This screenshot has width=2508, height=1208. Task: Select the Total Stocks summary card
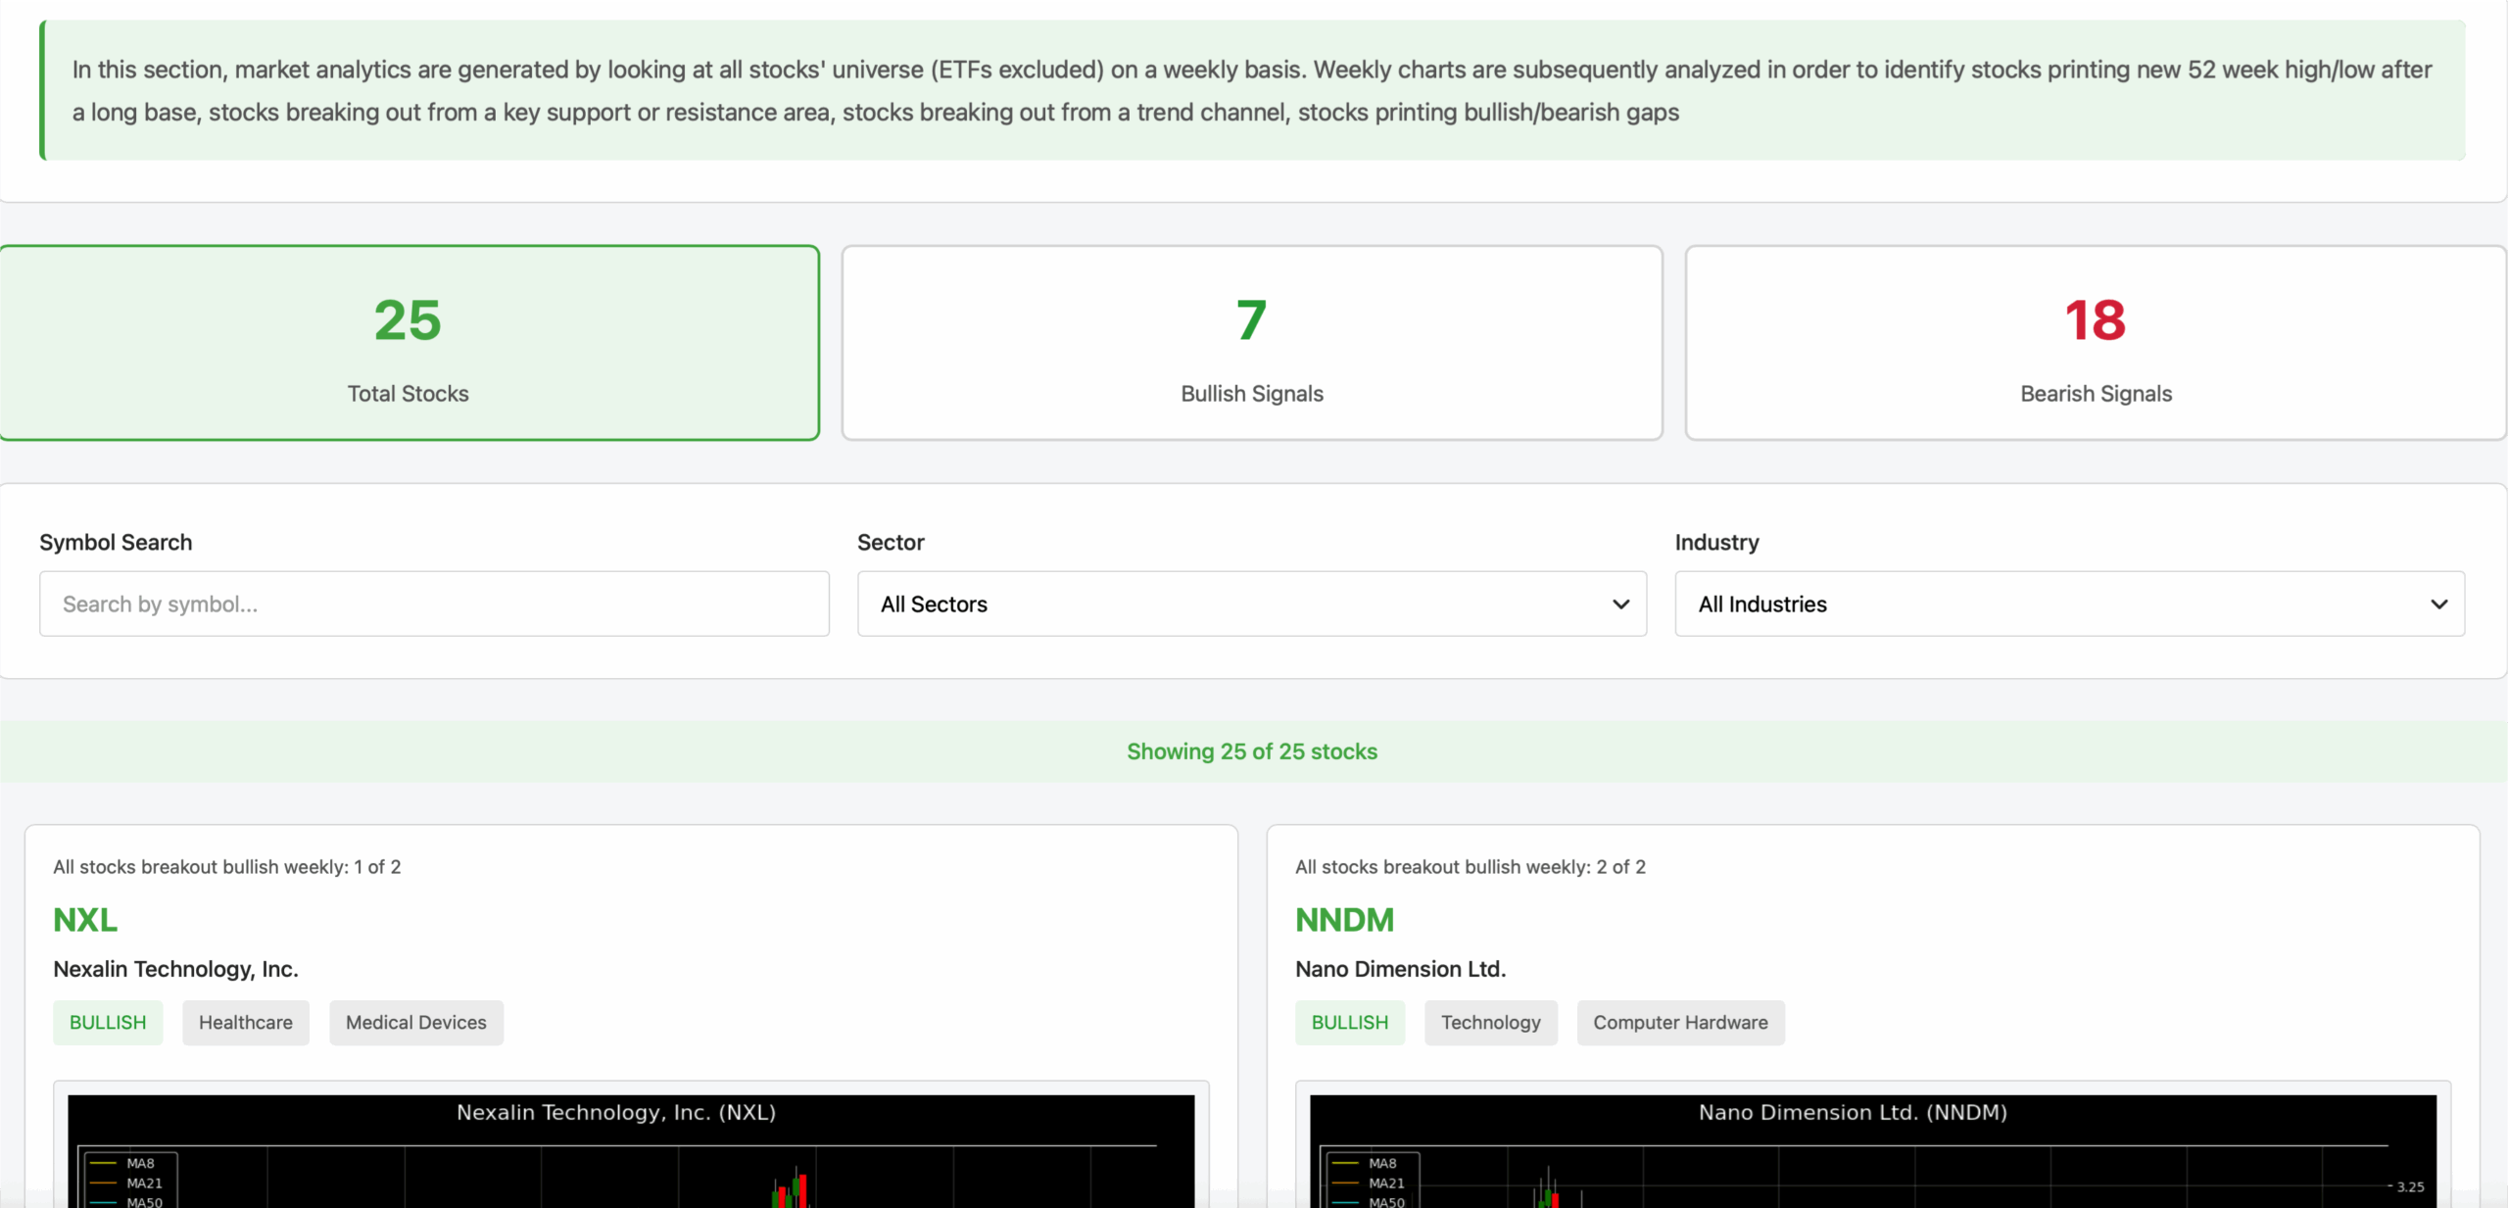(409, 343)
